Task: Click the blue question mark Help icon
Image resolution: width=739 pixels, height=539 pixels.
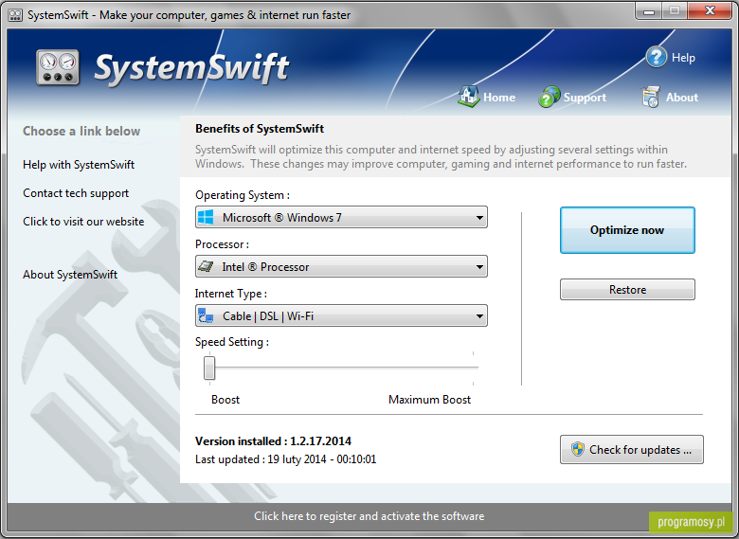Action: 656,57
